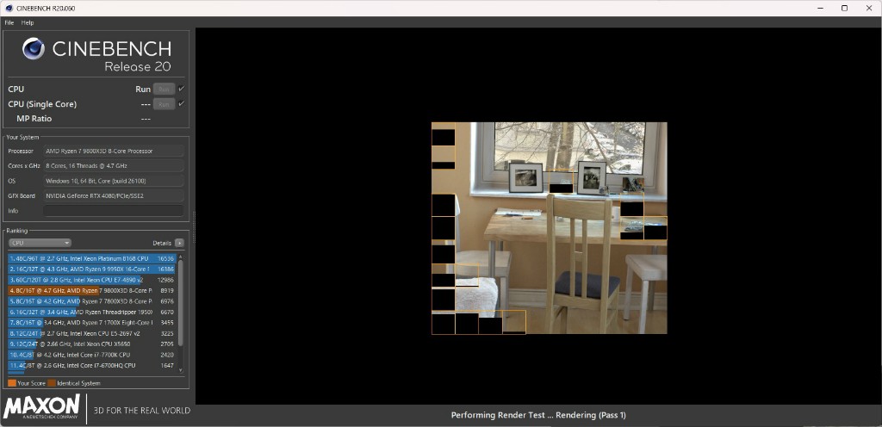Click the Maxon logo in the footer

[42, 406]
